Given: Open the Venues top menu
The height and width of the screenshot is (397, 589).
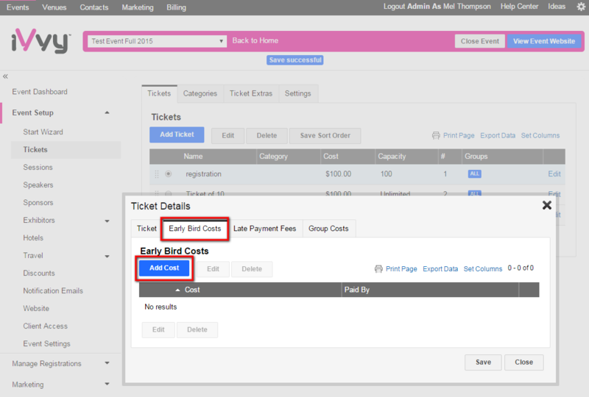Looking at the screenshot, I should [54, 7].
